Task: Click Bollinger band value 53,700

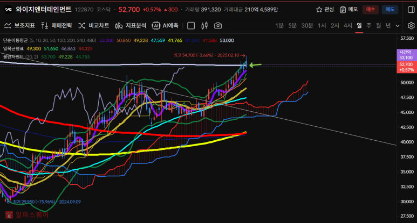Action: pyautogui.click(x=49, y=57)
